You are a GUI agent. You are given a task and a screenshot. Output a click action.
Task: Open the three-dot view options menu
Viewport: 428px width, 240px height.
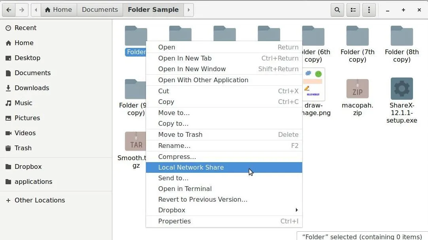coord(369,10)
